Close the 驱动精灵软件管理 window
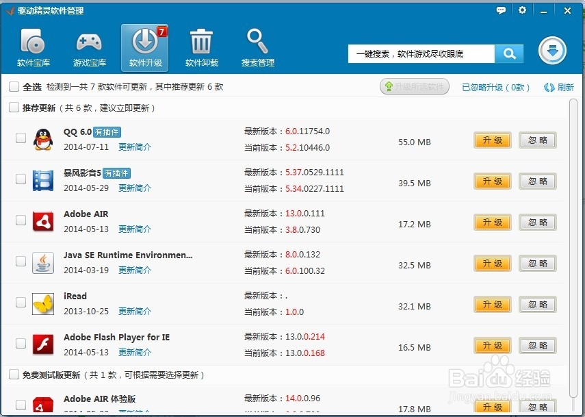 [567, 10]
